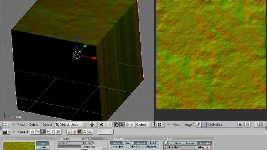The height and width of the screenshot is (150, 267).
Task: Collapse the 3D view header menus arrow
Action: (x=14, y=125)
